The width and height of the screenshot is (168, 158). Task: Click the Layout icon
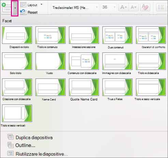pyautogui.click(x=23, y=5)
